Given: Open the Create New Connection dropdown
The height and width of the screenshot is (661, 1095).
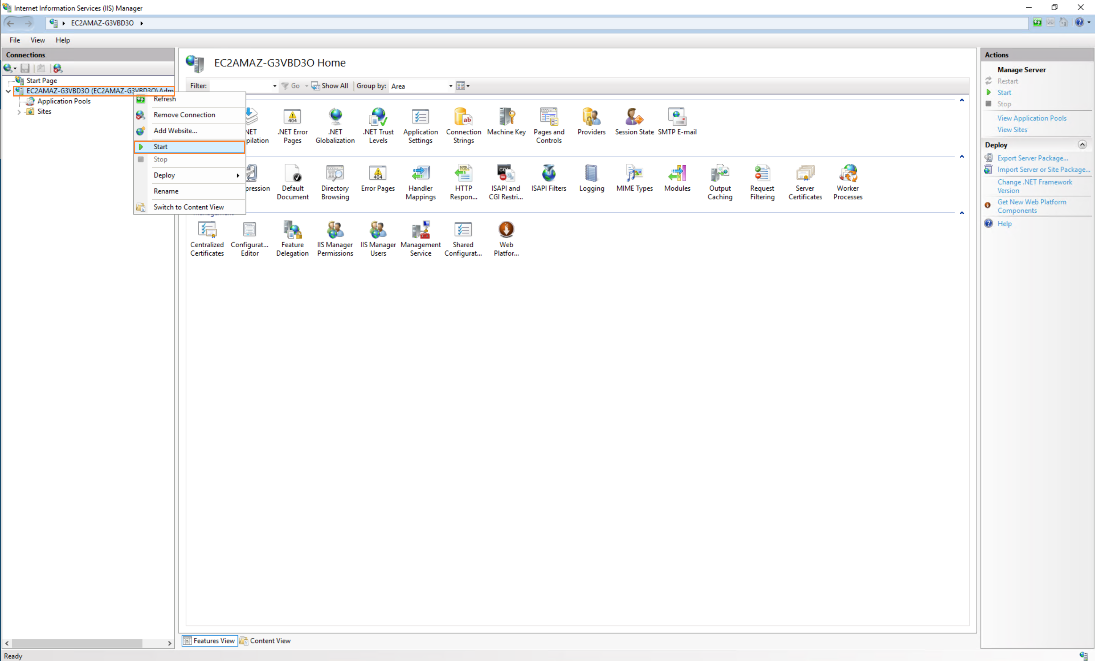Looking at the screenshot, I should (10, 68).
